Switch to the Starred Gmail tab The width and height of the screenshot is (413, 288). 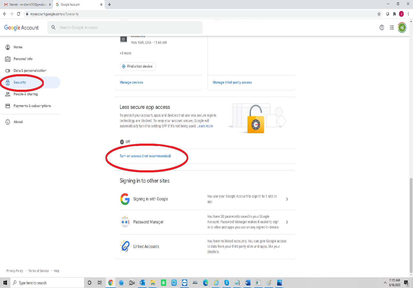27,5
